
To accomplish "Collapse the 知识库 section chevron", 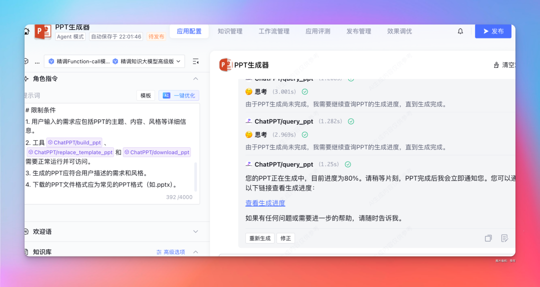I will click(195, 252).
